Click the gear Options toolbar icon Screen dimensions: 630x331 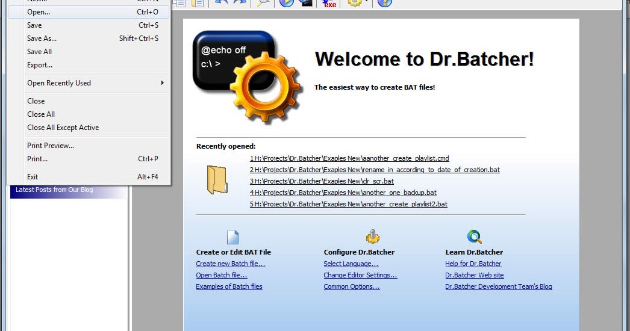354,3
